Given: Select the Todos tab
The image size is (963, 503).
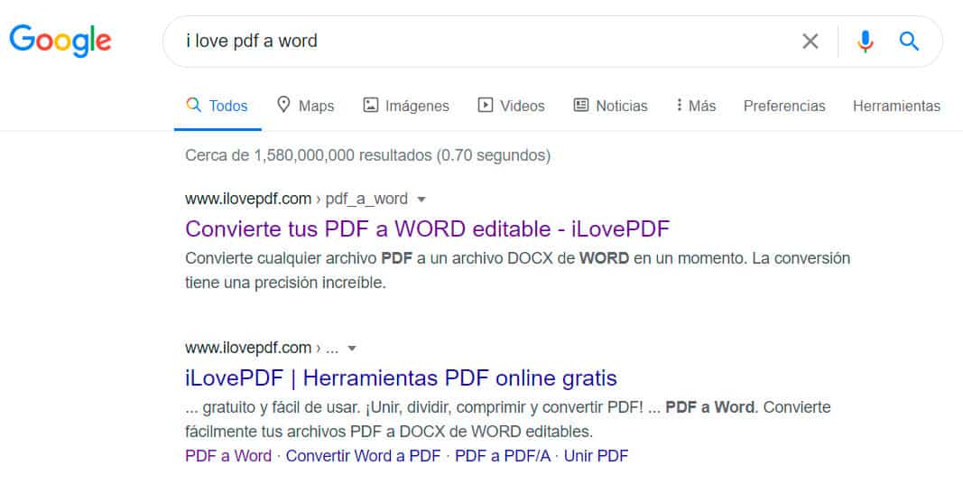Looking at the screenshot, I should (218, 106).
